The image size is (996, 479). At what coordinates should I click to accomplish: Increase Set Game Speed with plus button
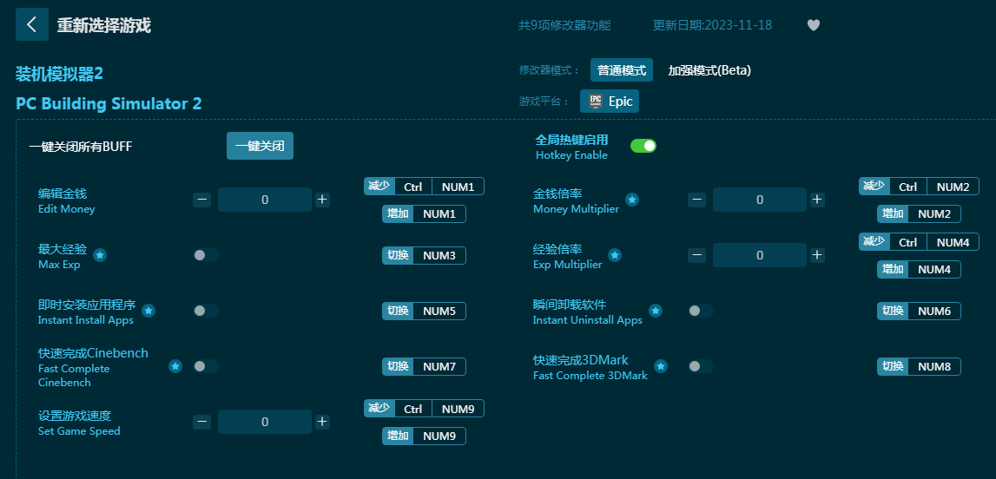tap(322, 422)
